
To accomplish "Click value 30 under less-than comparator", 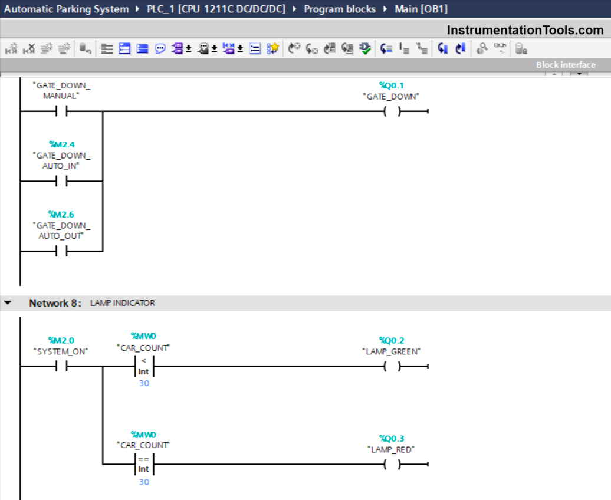I will coord(144,383).
